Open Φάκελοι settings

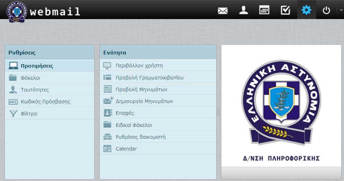50,78
